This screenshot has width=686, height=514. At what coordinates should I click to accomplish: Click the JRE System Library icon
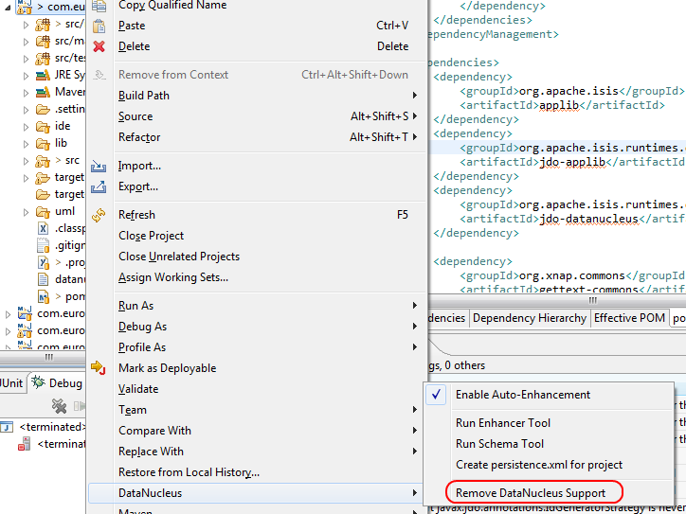pos(43,75)
